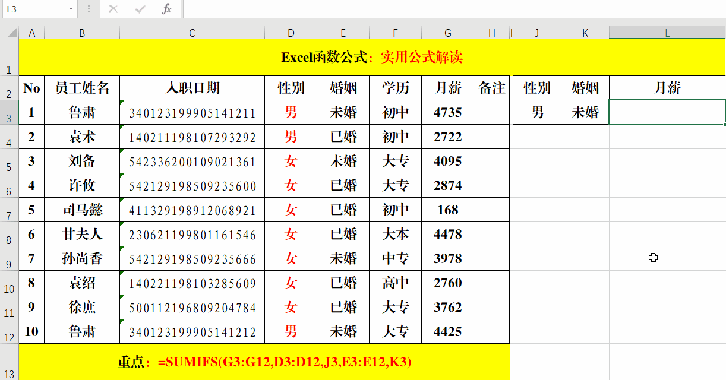Select row 7 header
726x380 pixels.
point(10,210)
